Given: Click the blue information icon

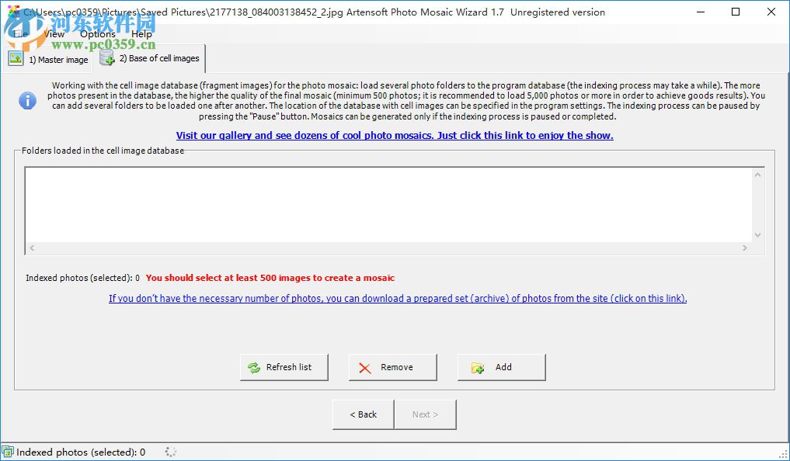Looking at the screenshot, I should point(27,100).
